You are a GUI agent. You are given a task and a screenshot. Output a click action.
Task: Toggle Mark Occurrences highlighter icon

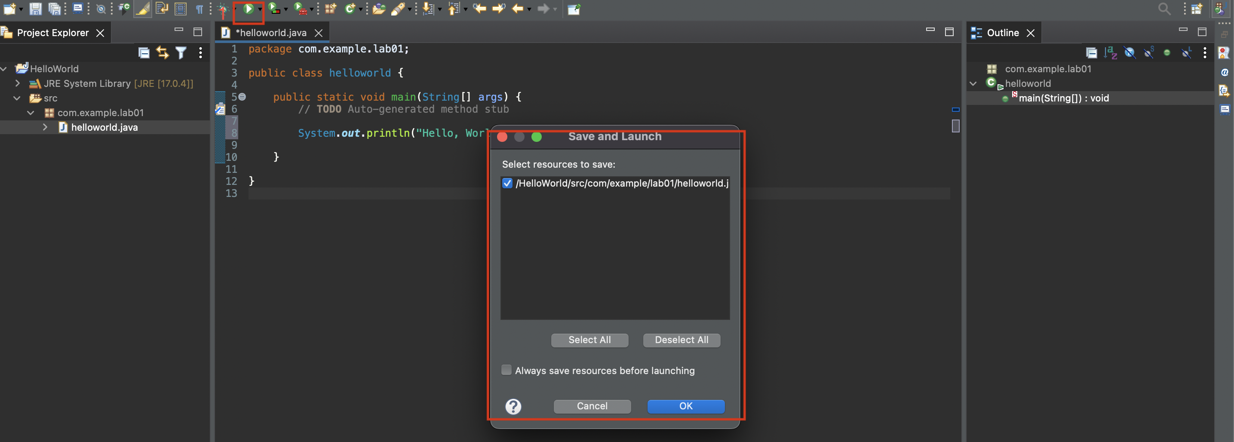tap(142, 9)
